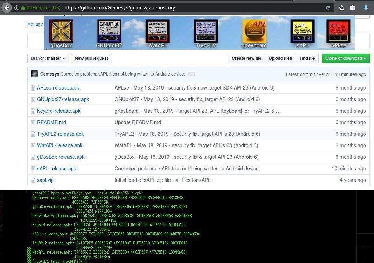Open the bookmarks list icon
This screenshot has width=374, height=263.
point(353,8)
